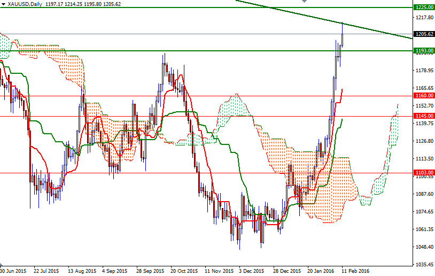
Task: Select the red horizontal line at 1145.00
Action: pos(206,117)
